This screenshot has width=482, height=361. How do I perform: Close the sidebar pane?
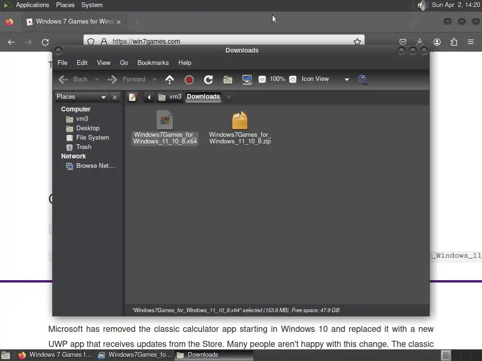click(x=115, y=97)
